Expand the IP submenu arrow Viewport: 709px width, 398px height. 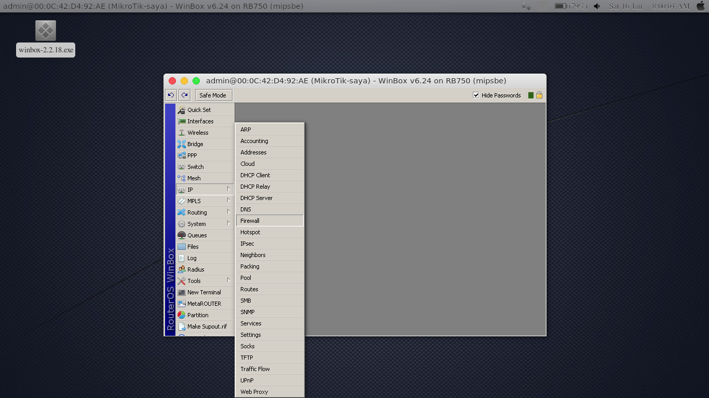point(228,189)
